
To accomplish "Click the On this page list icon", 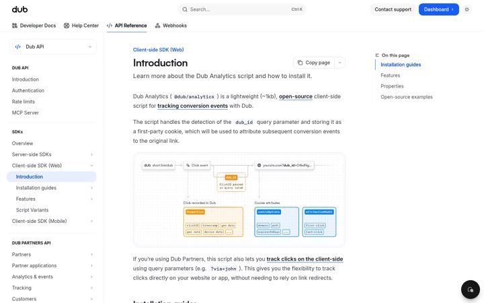I will coord(377,55).
